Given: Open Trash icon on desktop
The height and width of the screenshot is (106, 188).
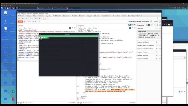Looking at the screenshot, I should pyautogui.click(x=6, y=29).
